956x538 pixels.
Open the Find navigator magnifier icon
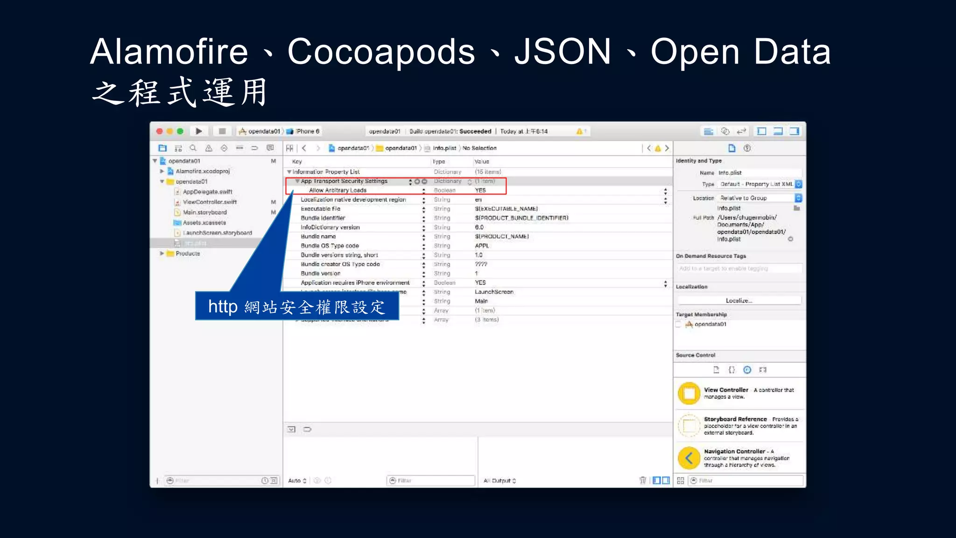point(193,148)
